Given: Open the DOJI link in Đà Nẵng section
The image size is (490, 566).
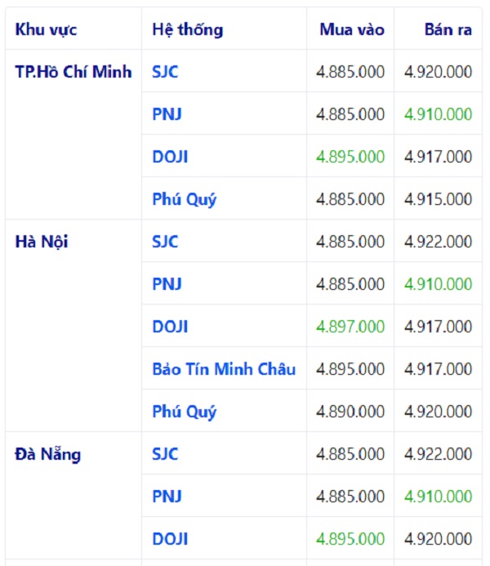Looking at the screenshot, I should tap(170, 539).
